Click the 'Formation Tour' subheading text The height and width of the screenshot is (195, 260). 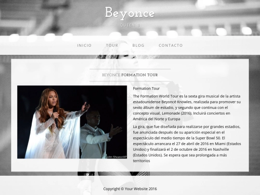146,89
